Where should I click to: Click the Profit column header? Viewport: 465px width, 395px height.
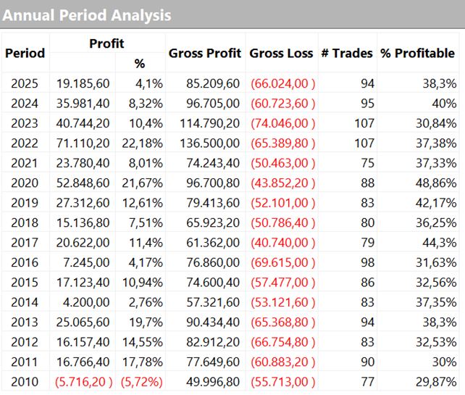106,43
